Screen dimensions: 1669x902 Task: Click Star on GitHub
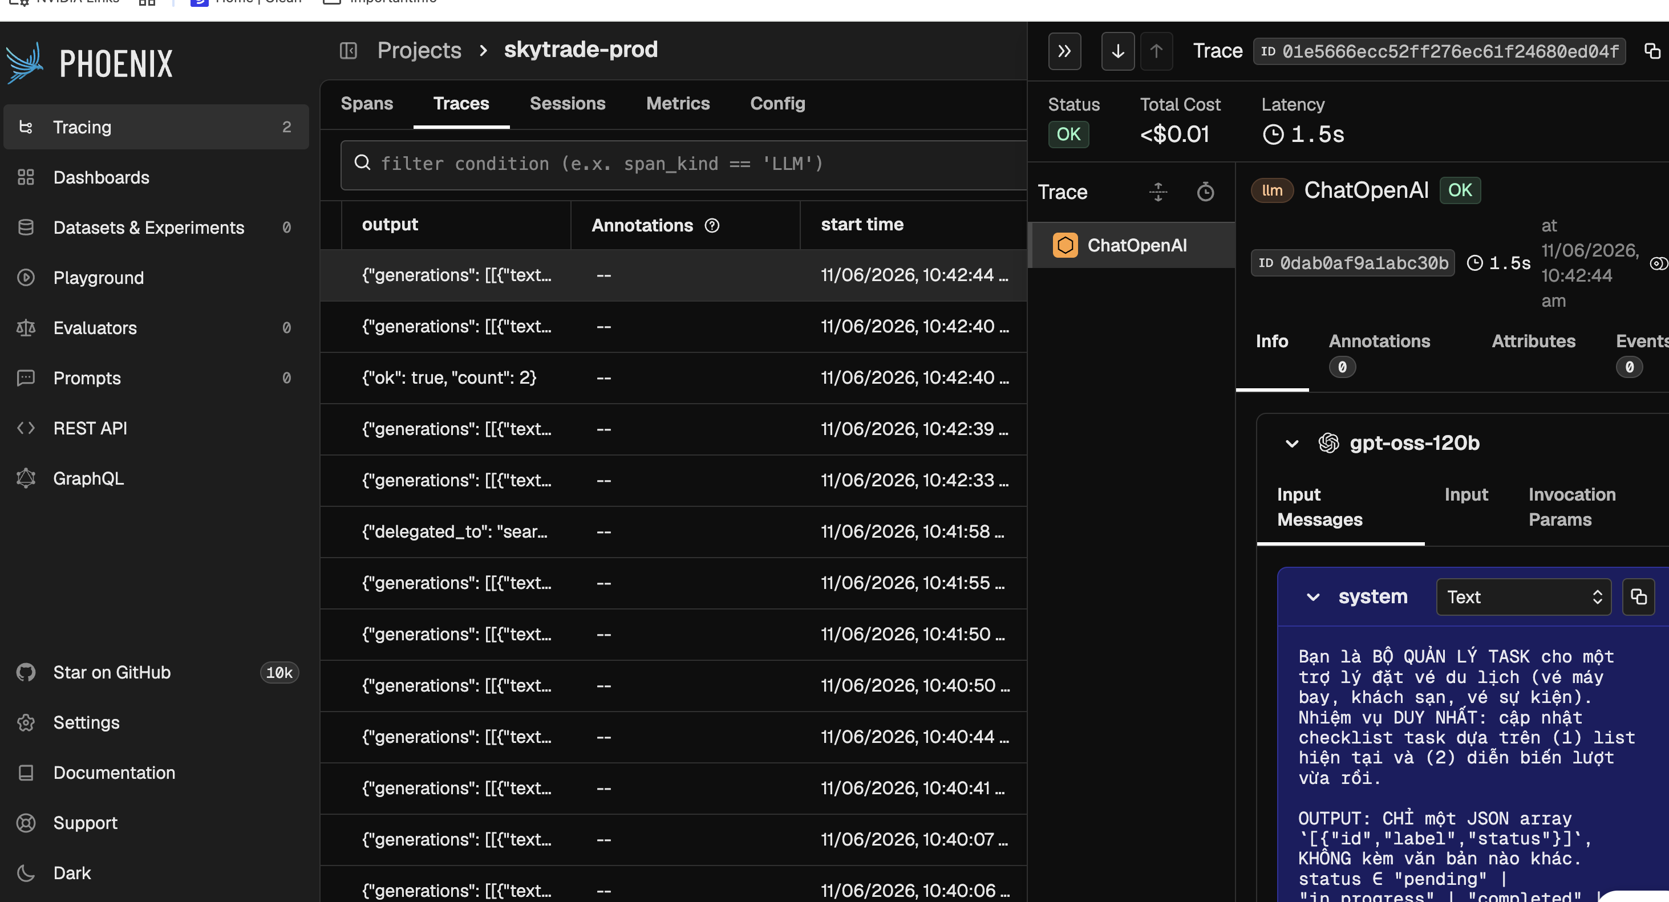point(156,672)
